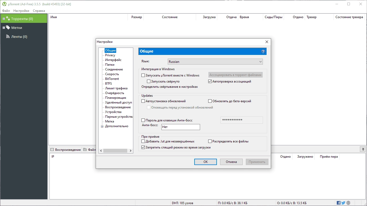Uncheck Автопроверка ассоциаций
The width and height of the screenshot is (367, 206).
(210, 81)
